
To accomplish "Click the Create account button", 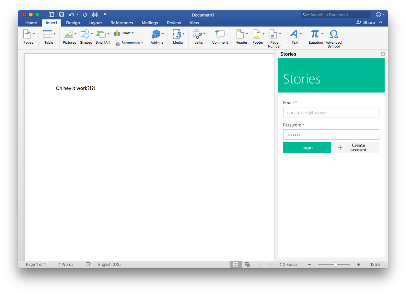I will 355,147.
